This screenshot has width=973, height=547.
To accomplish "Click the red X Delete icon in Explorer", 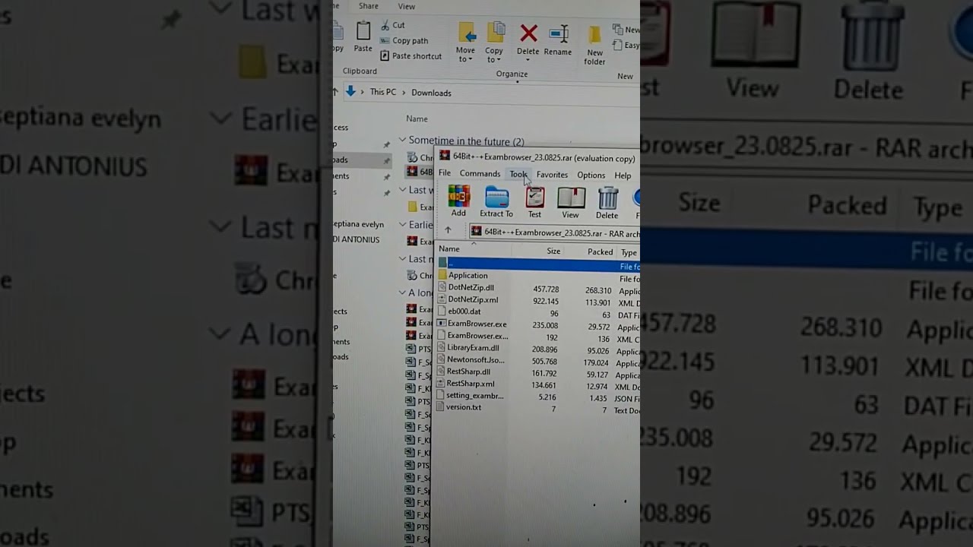I will pyautogui.click(x=528, y=33).
